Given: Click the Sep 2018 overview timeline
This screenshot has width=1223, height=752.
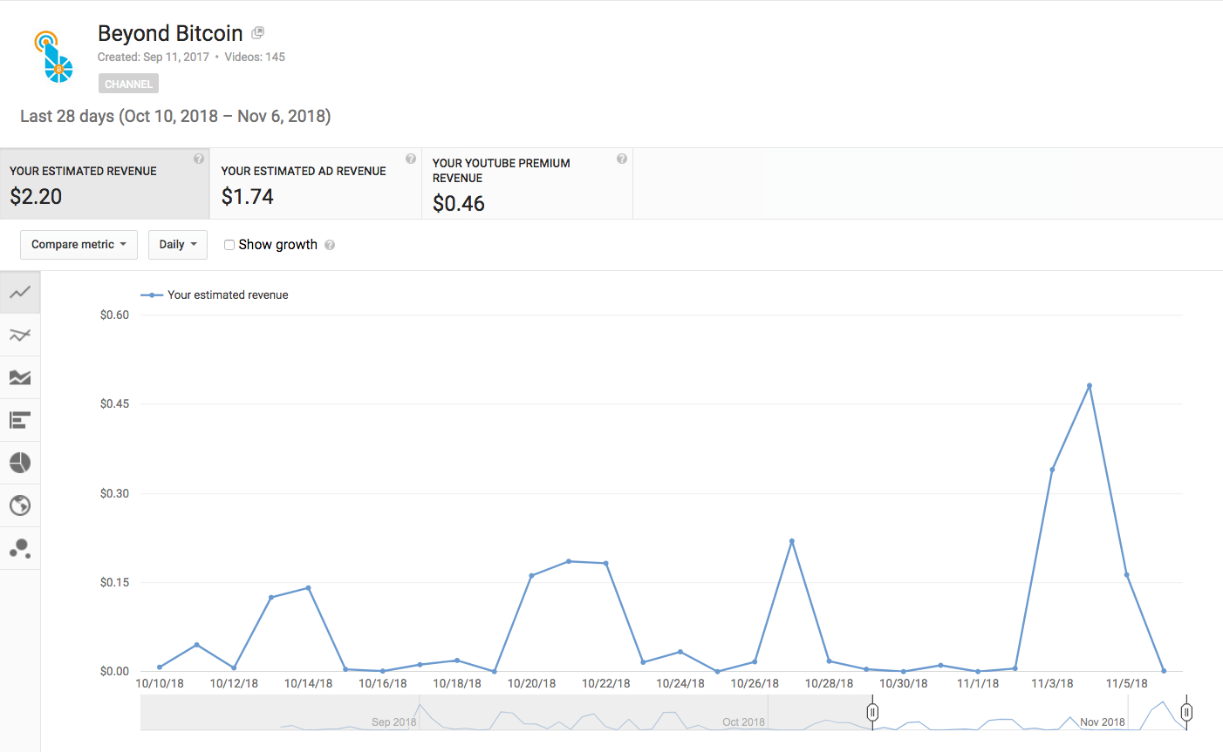Looking at the screenshot, I should [x=394, y=722].
